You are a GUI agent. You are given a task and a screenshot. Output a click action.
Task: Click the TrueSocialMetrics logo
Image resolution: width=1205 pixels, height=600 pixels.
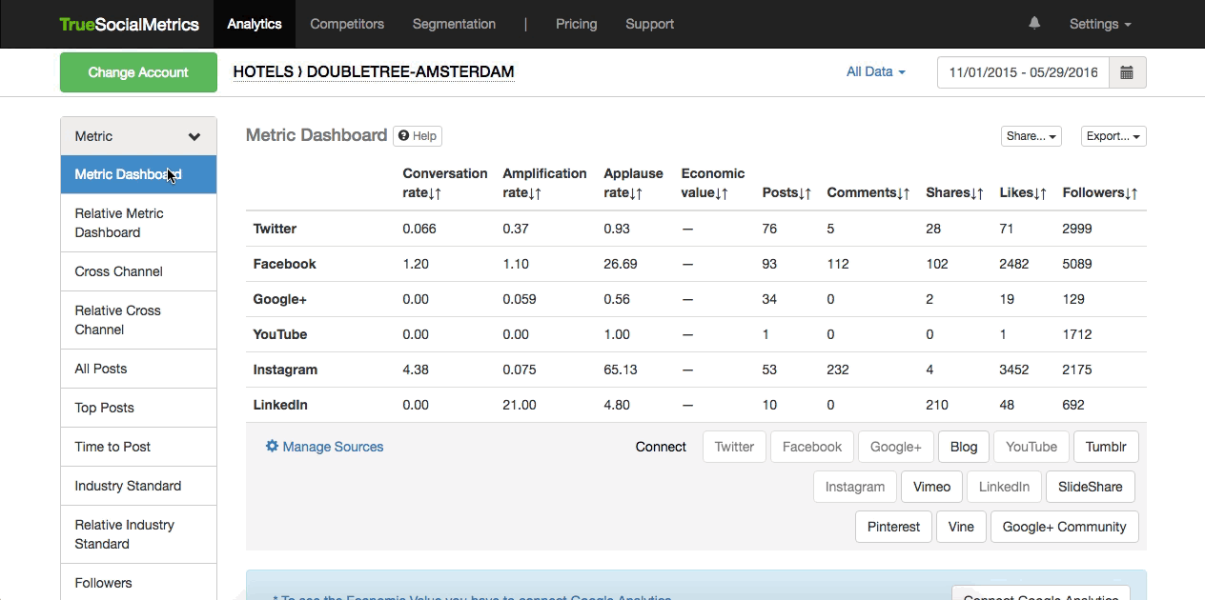pos(129,24)
